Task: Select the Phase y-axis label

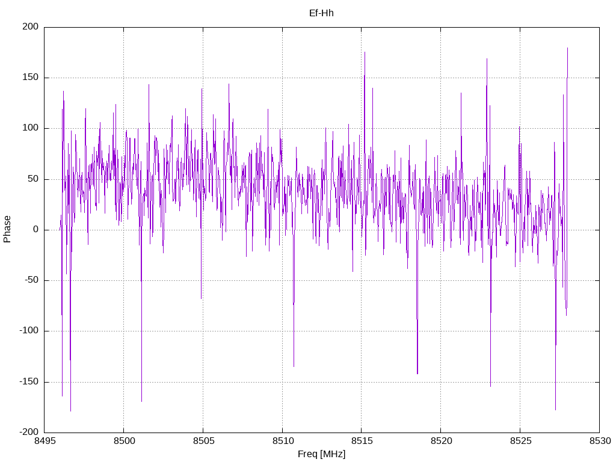Action: (x=7, y=229)
